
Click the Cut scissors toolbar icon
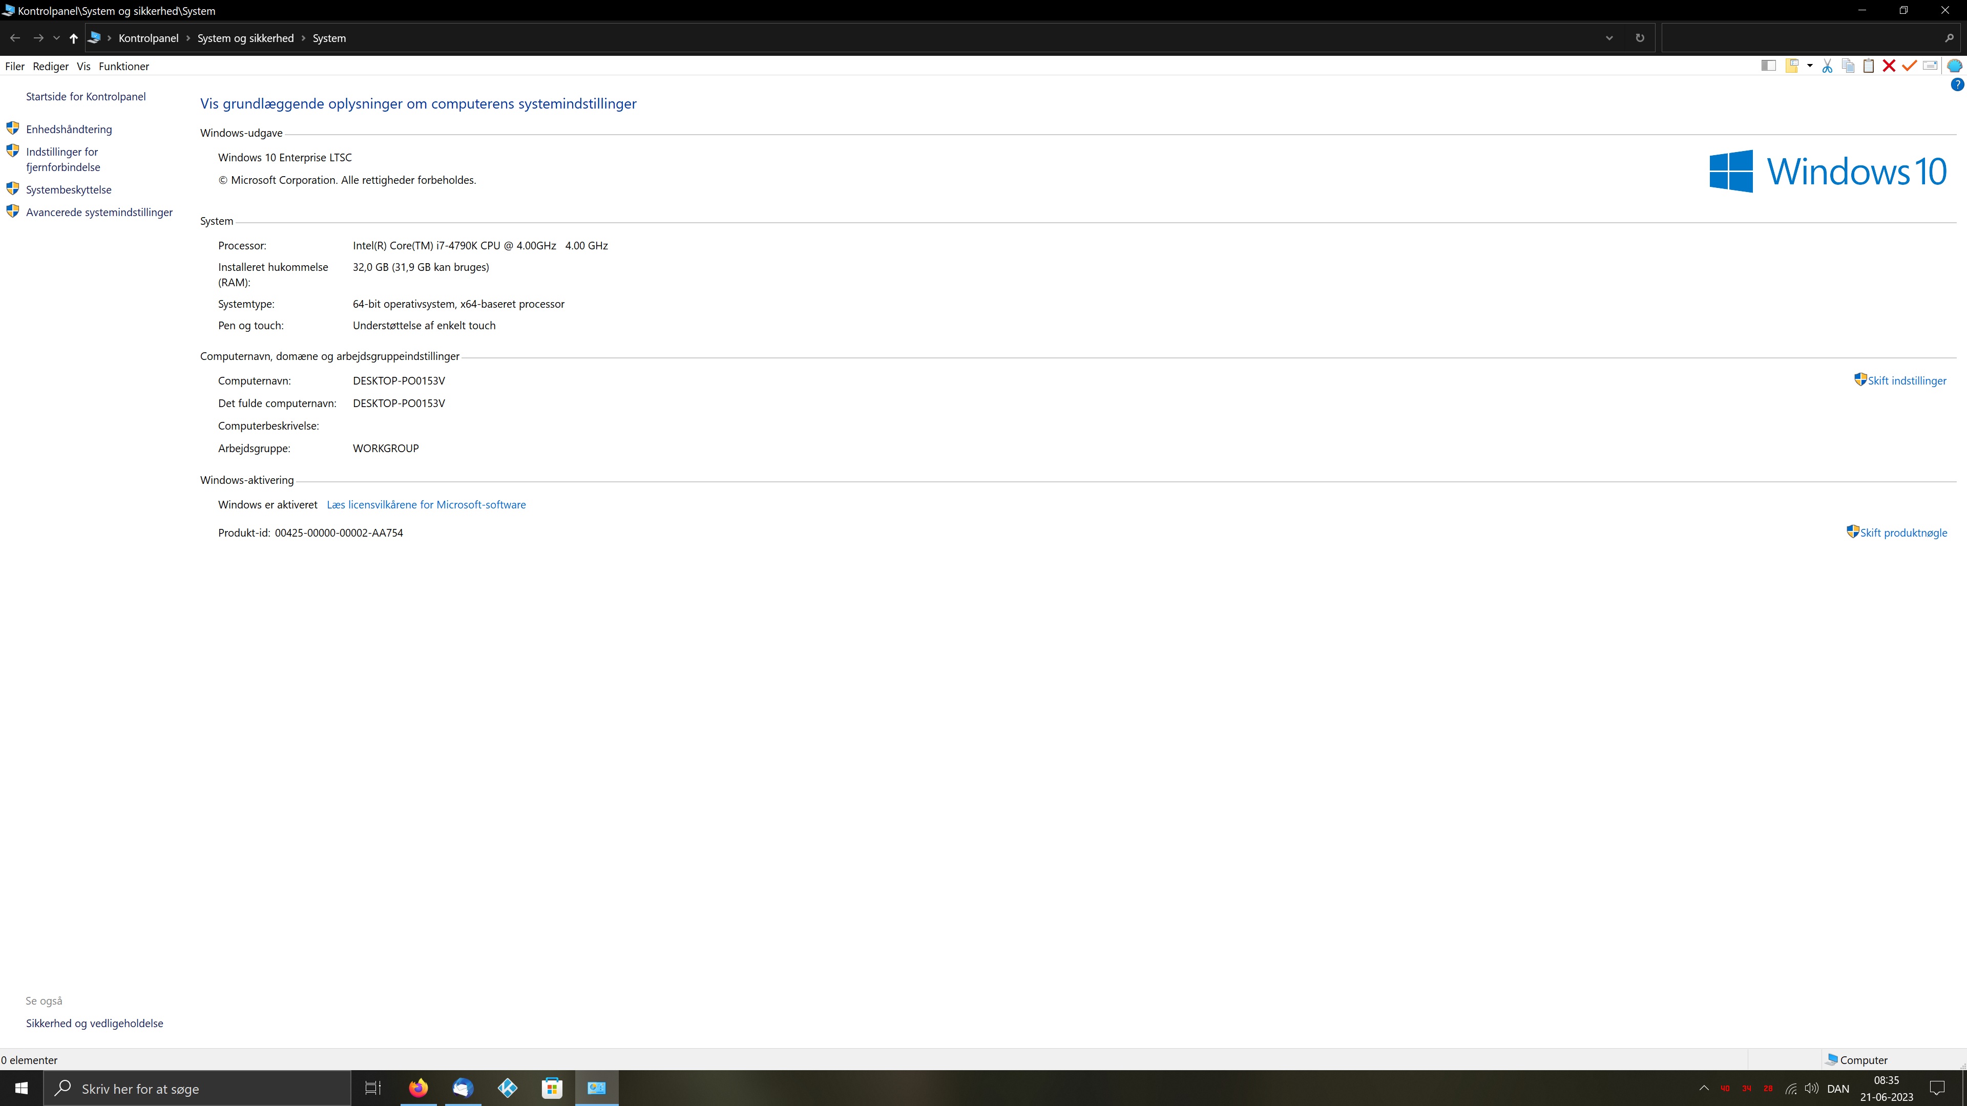coord(1827,67)
